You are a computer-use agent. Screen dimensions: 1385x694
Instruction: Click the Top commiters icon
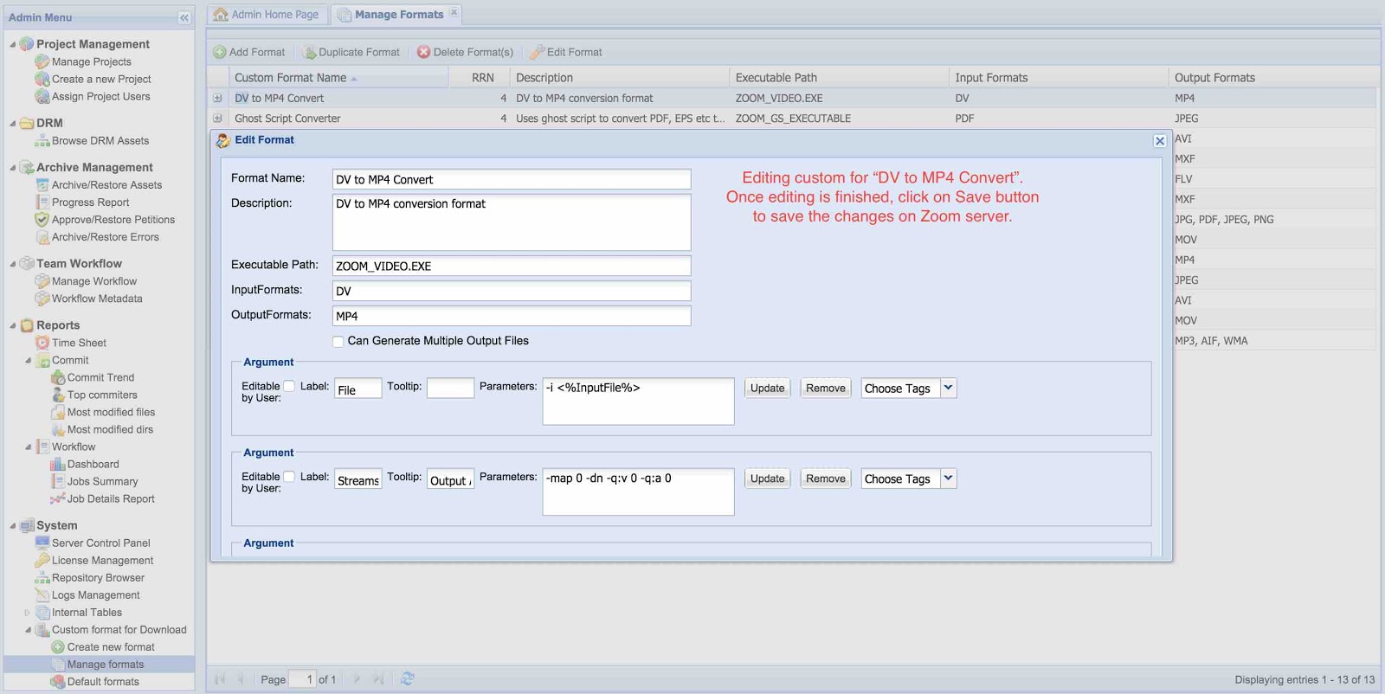58,395
